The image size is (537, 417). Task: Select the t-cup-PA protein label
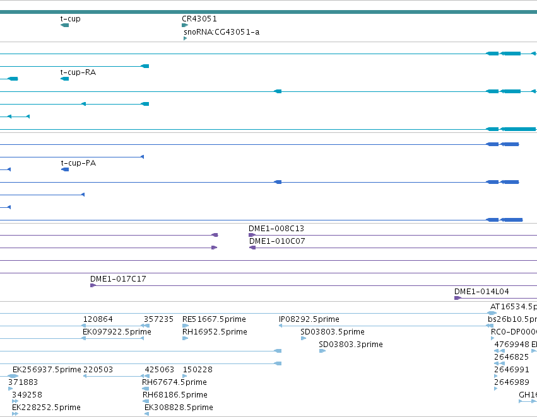pyautogui.click(x=78, y=163)
